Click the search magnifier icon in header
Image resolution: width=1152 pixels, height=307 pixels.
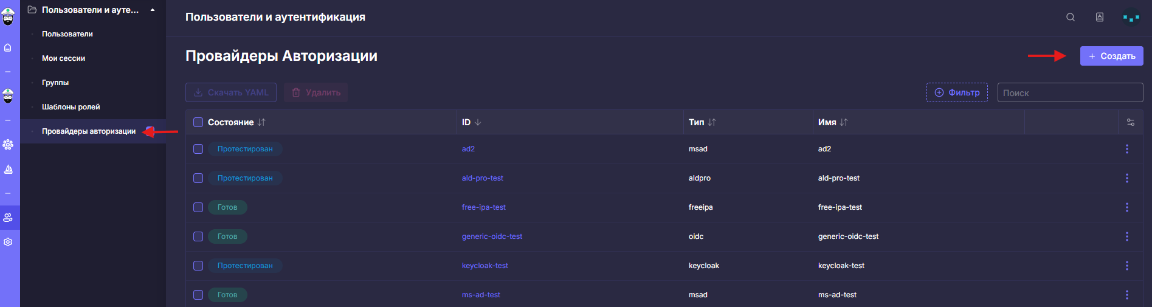[x=1071, y=17]
